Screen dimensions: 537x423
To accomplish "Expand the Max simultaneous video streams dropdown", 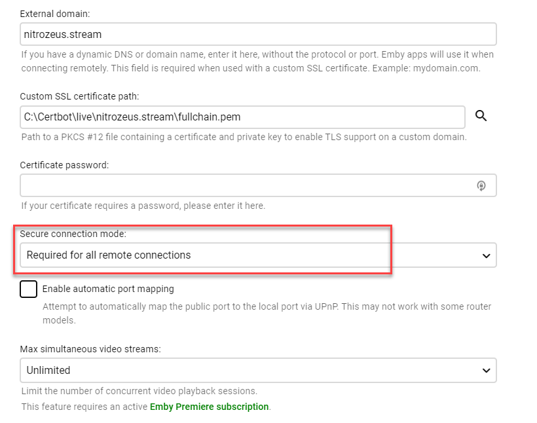I will 258,371.
